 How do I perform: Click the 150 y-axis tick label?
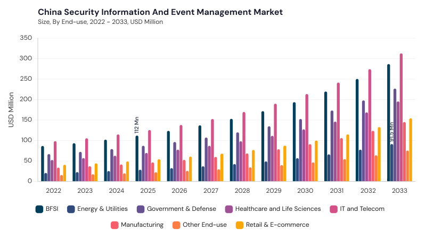(x=26, y=120)
